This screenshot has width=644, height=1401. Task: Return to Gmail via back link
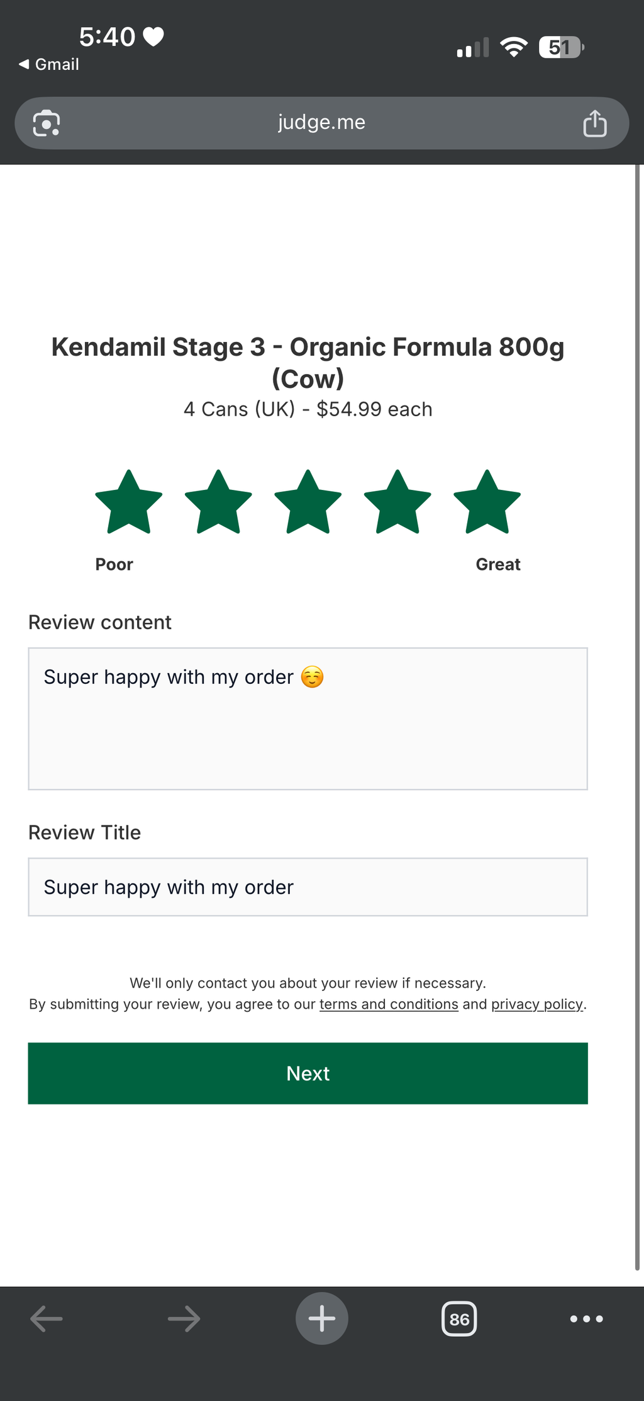point(49,64)
